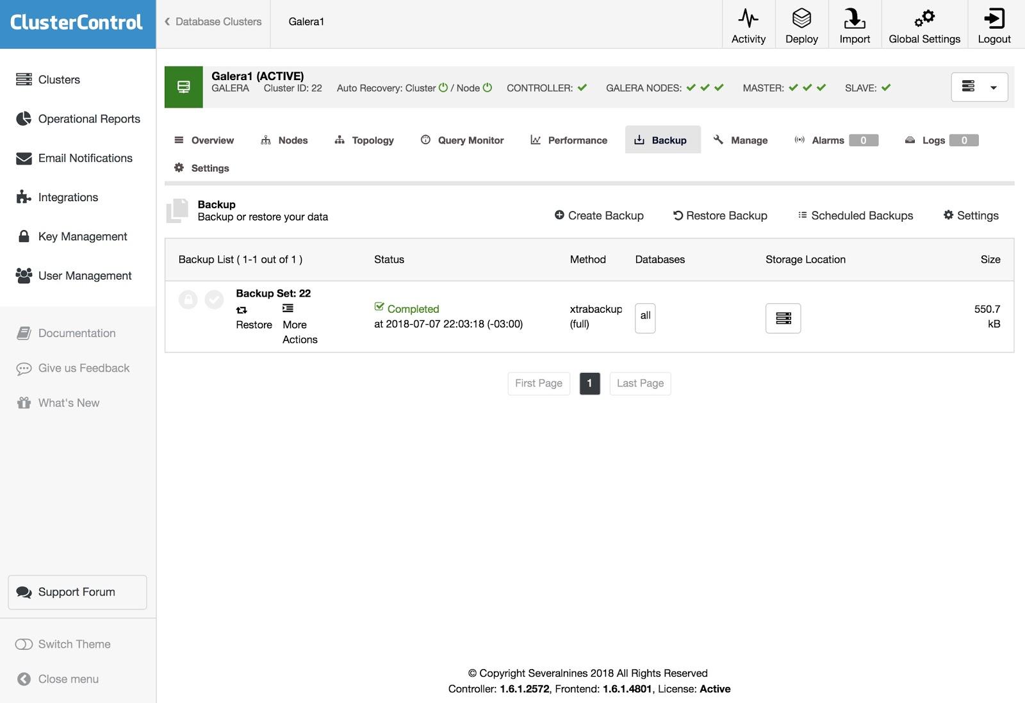Viewport: 1025px width, 703px height.
Task: Toggle Auto Recovery Cluster power icon
Action: 443,87
